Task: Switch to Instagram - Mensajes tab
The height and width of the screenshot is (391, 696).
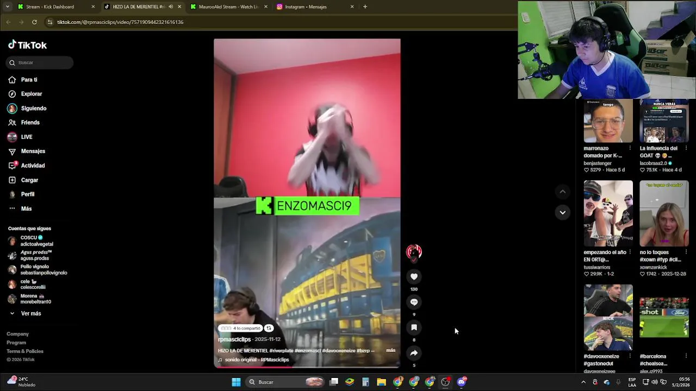Action: pyautogui.click(x=315, y=7)
